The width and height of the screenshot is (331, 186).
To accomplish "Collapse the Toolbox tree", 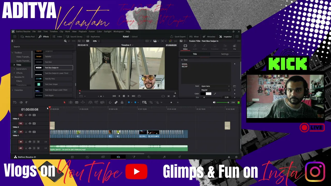I will pyautogui.click(x=12, y=53).
